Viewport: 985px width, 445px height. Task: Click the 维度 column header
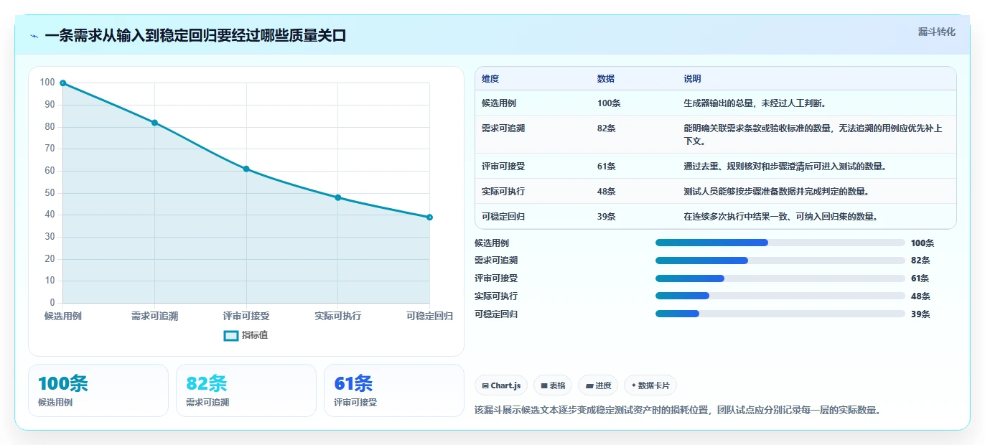click(x=490, y=79)
